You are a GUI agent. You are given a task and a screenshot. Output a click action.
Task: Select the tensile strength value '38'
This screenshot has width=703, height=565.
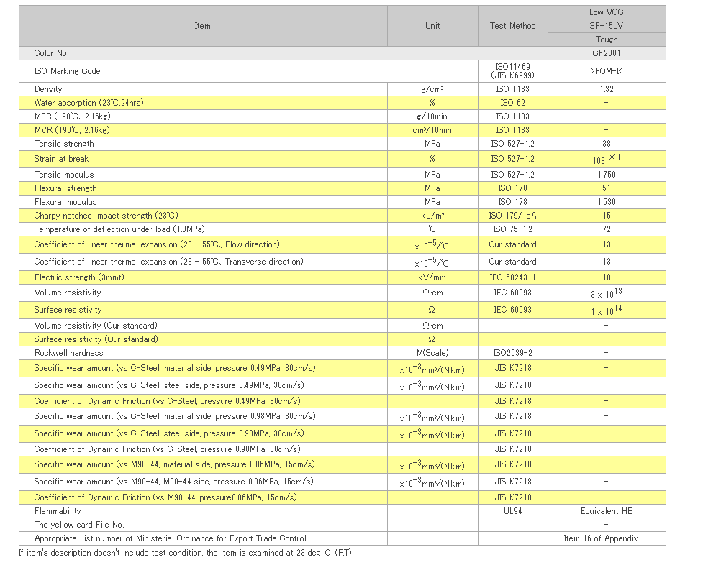[x=607, y=144]
